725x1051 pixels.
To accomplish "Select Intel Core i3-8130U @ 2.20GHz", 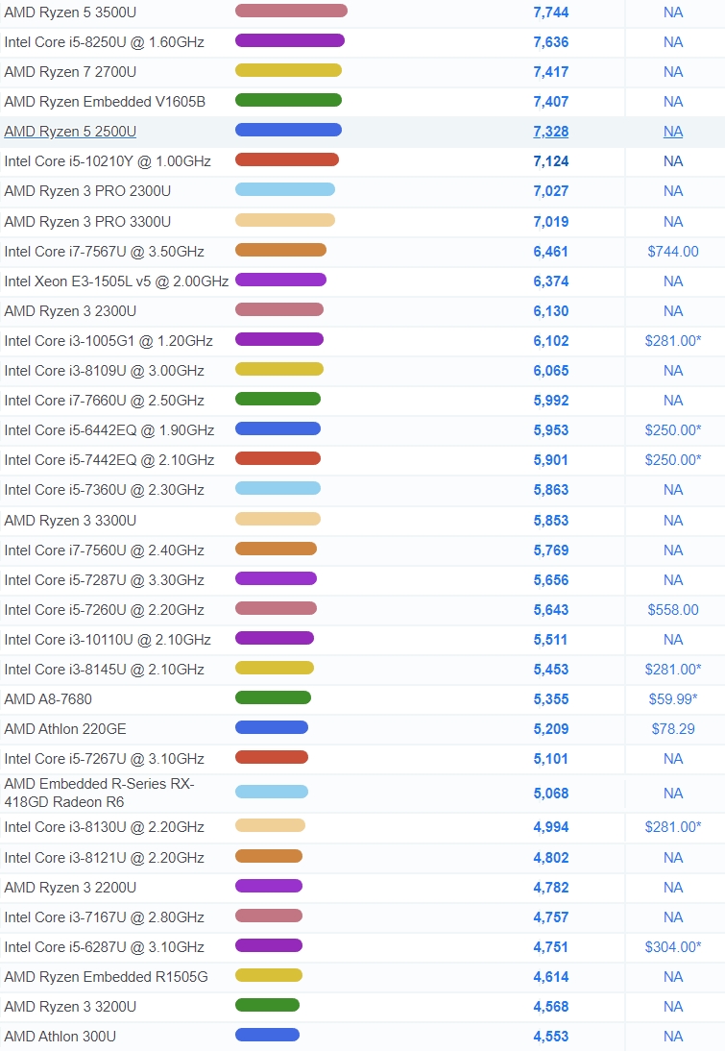I will pyautogui.click(x=104, y=827).
